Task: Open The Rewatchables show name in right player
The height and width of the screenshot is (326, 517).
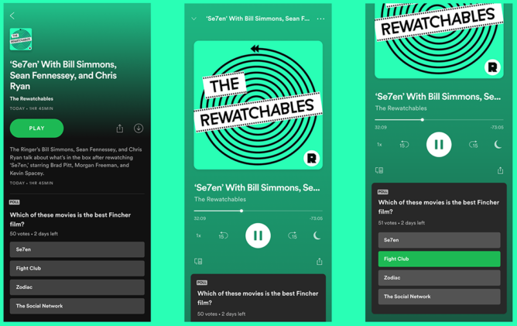Action: coord(401,108)
